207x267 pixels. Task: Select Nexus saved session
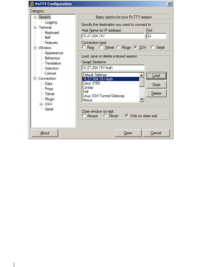[111, 100]
